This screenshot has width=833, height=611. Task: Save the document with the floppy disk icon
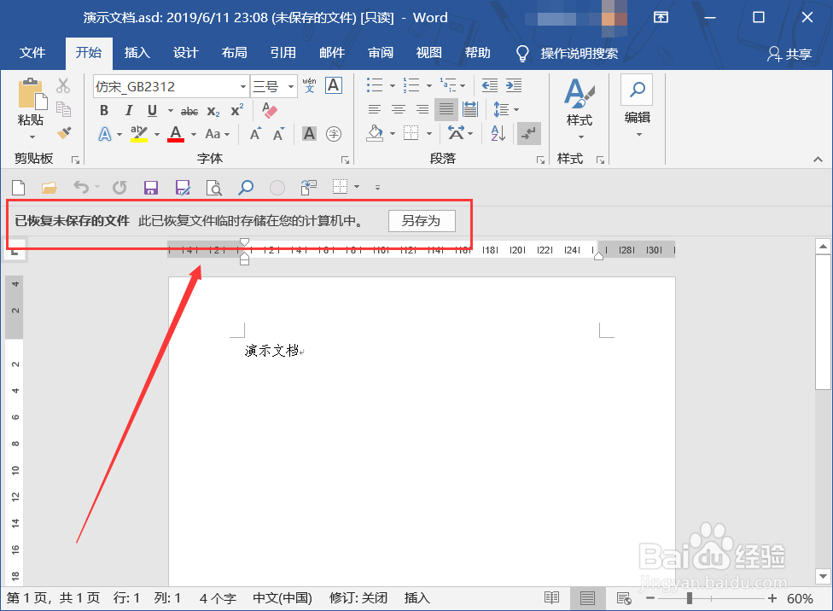pos(151,187)
